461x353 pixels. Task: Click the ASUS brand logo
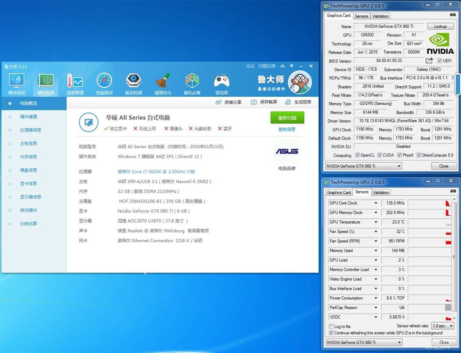tap(287, 151)
